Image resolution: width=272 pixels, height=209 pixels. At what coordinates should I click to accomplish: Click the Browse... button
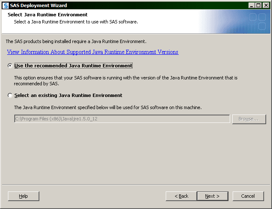tap(249, 119)
